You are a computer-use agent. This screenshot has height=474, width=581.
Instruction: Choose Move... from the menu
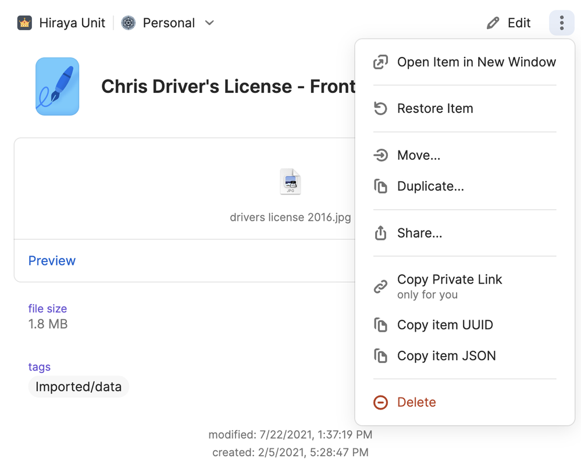click(x=418, y=156)
